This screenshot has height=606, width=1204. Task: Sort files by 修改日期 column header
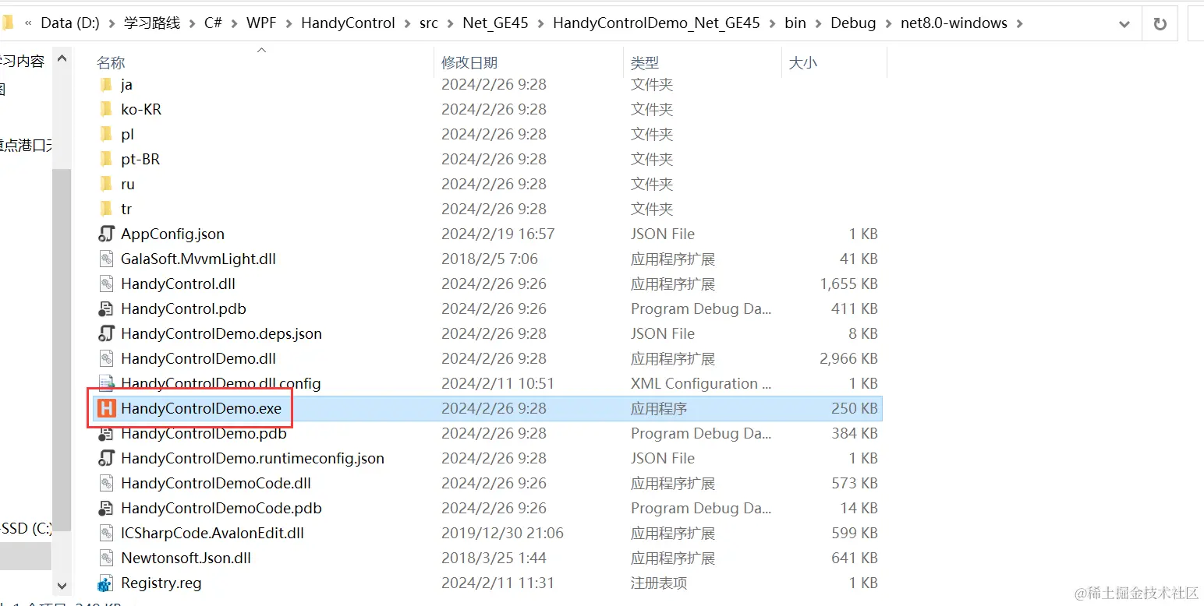(469, 62)
